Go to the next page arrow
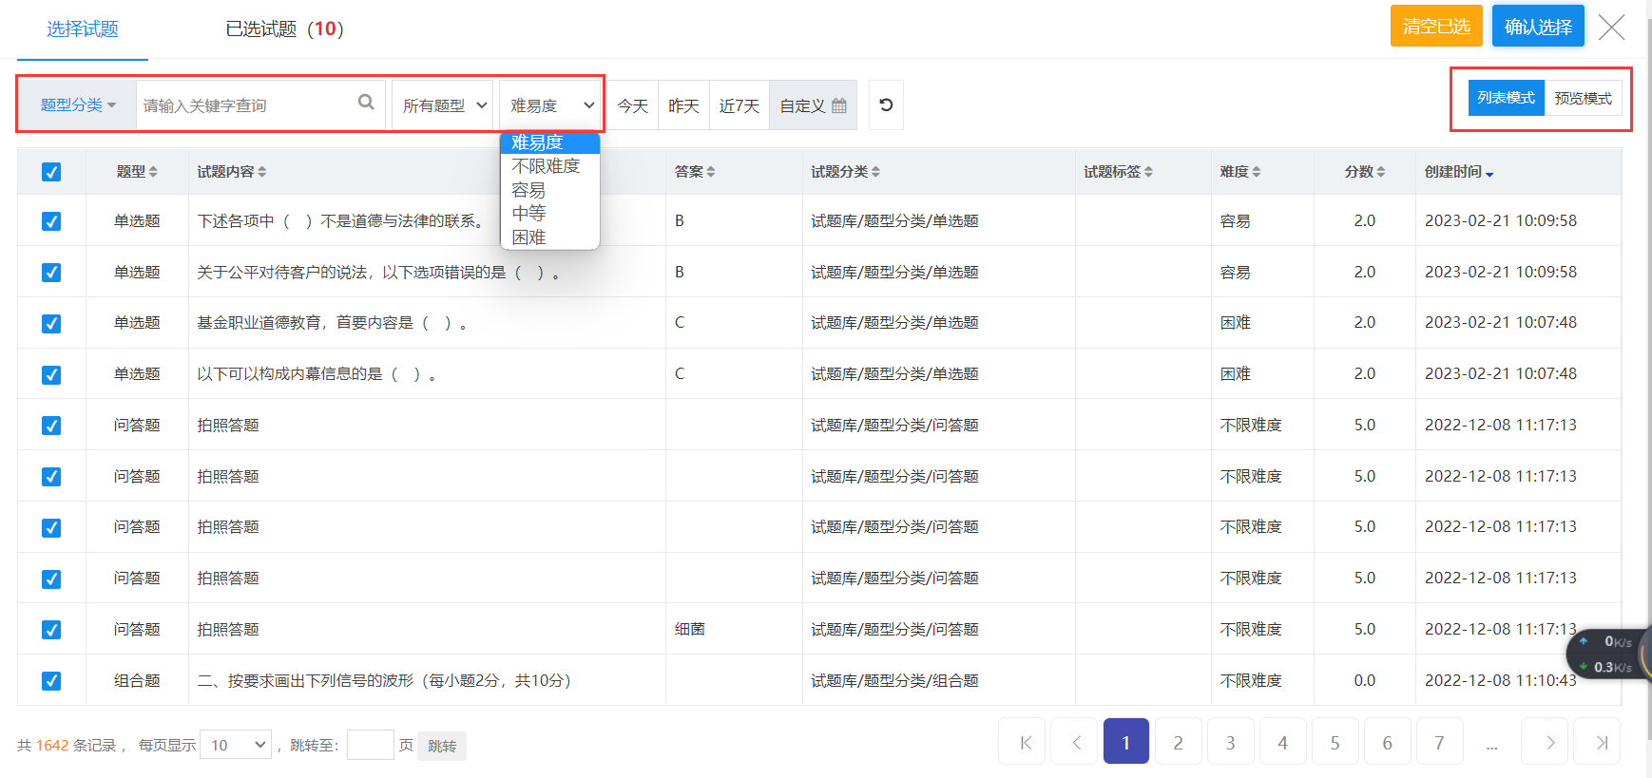The height and width of the screenshot is (778, 1652). coord(1549,743)
